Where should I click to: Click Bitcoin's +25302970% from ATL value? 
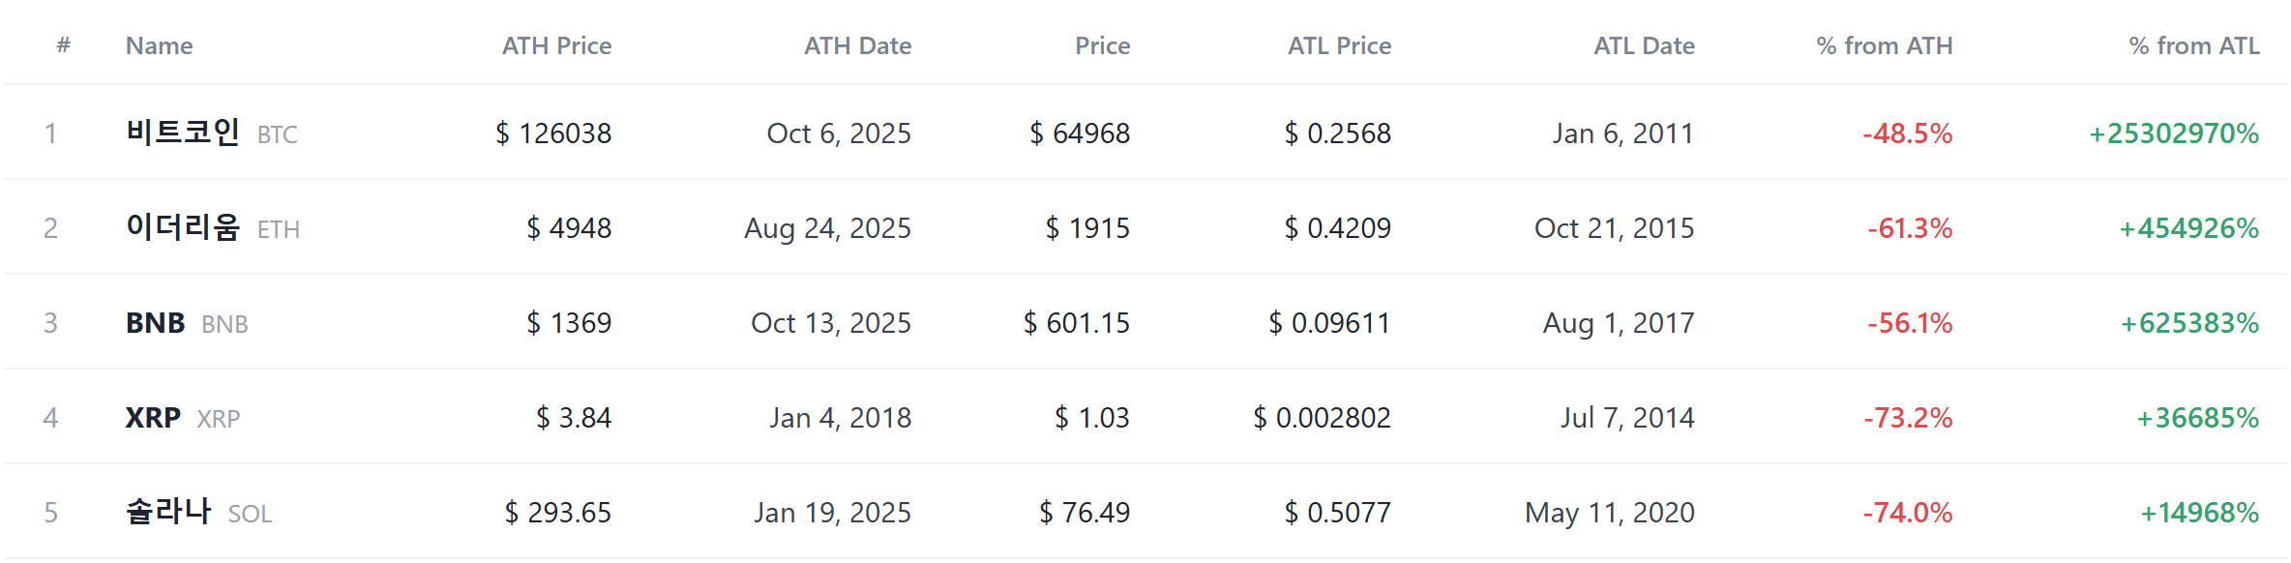2174,133
